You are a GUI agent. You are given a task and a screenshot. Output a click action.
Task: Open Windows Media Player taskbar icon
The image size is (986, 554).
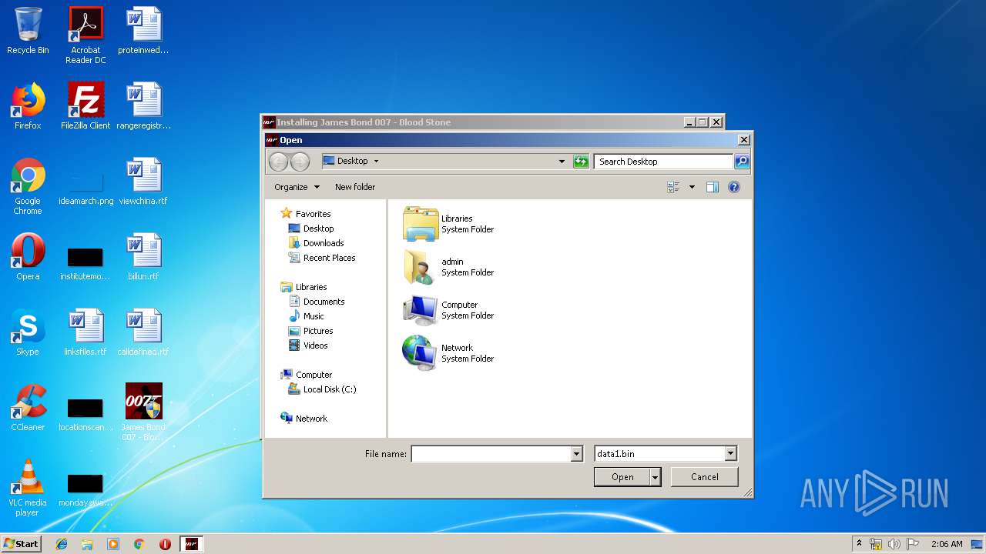point(113,544)
